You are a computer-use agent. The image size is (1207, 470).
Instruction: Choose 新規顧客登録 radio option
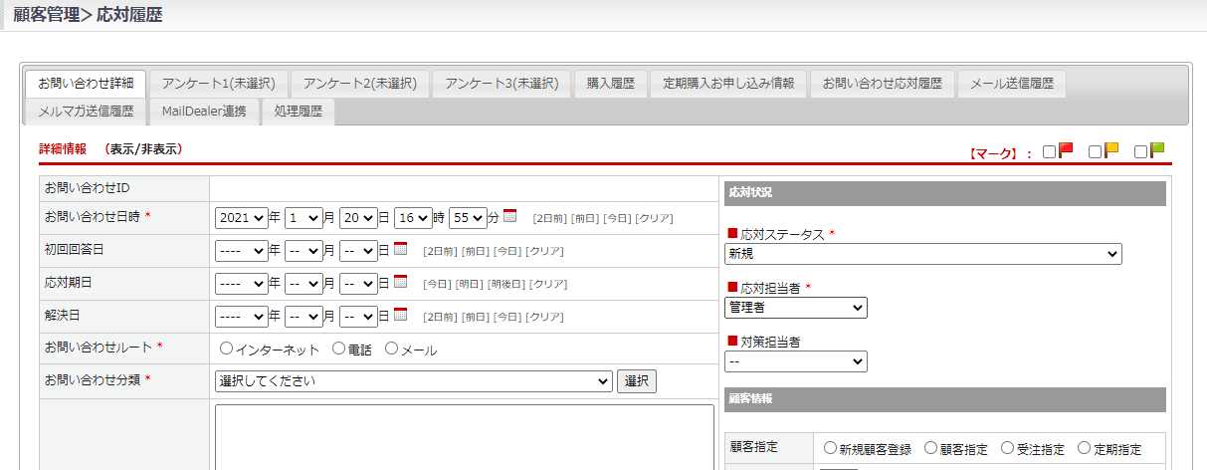830,449
